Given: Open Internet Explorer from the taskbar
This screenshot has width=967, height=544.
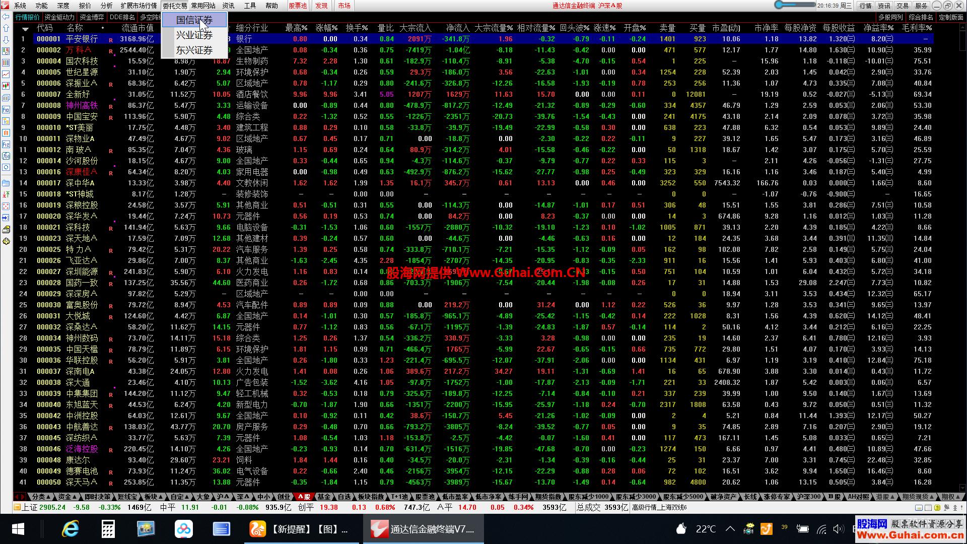Looking at the screenshot, I should coord(71,529).
